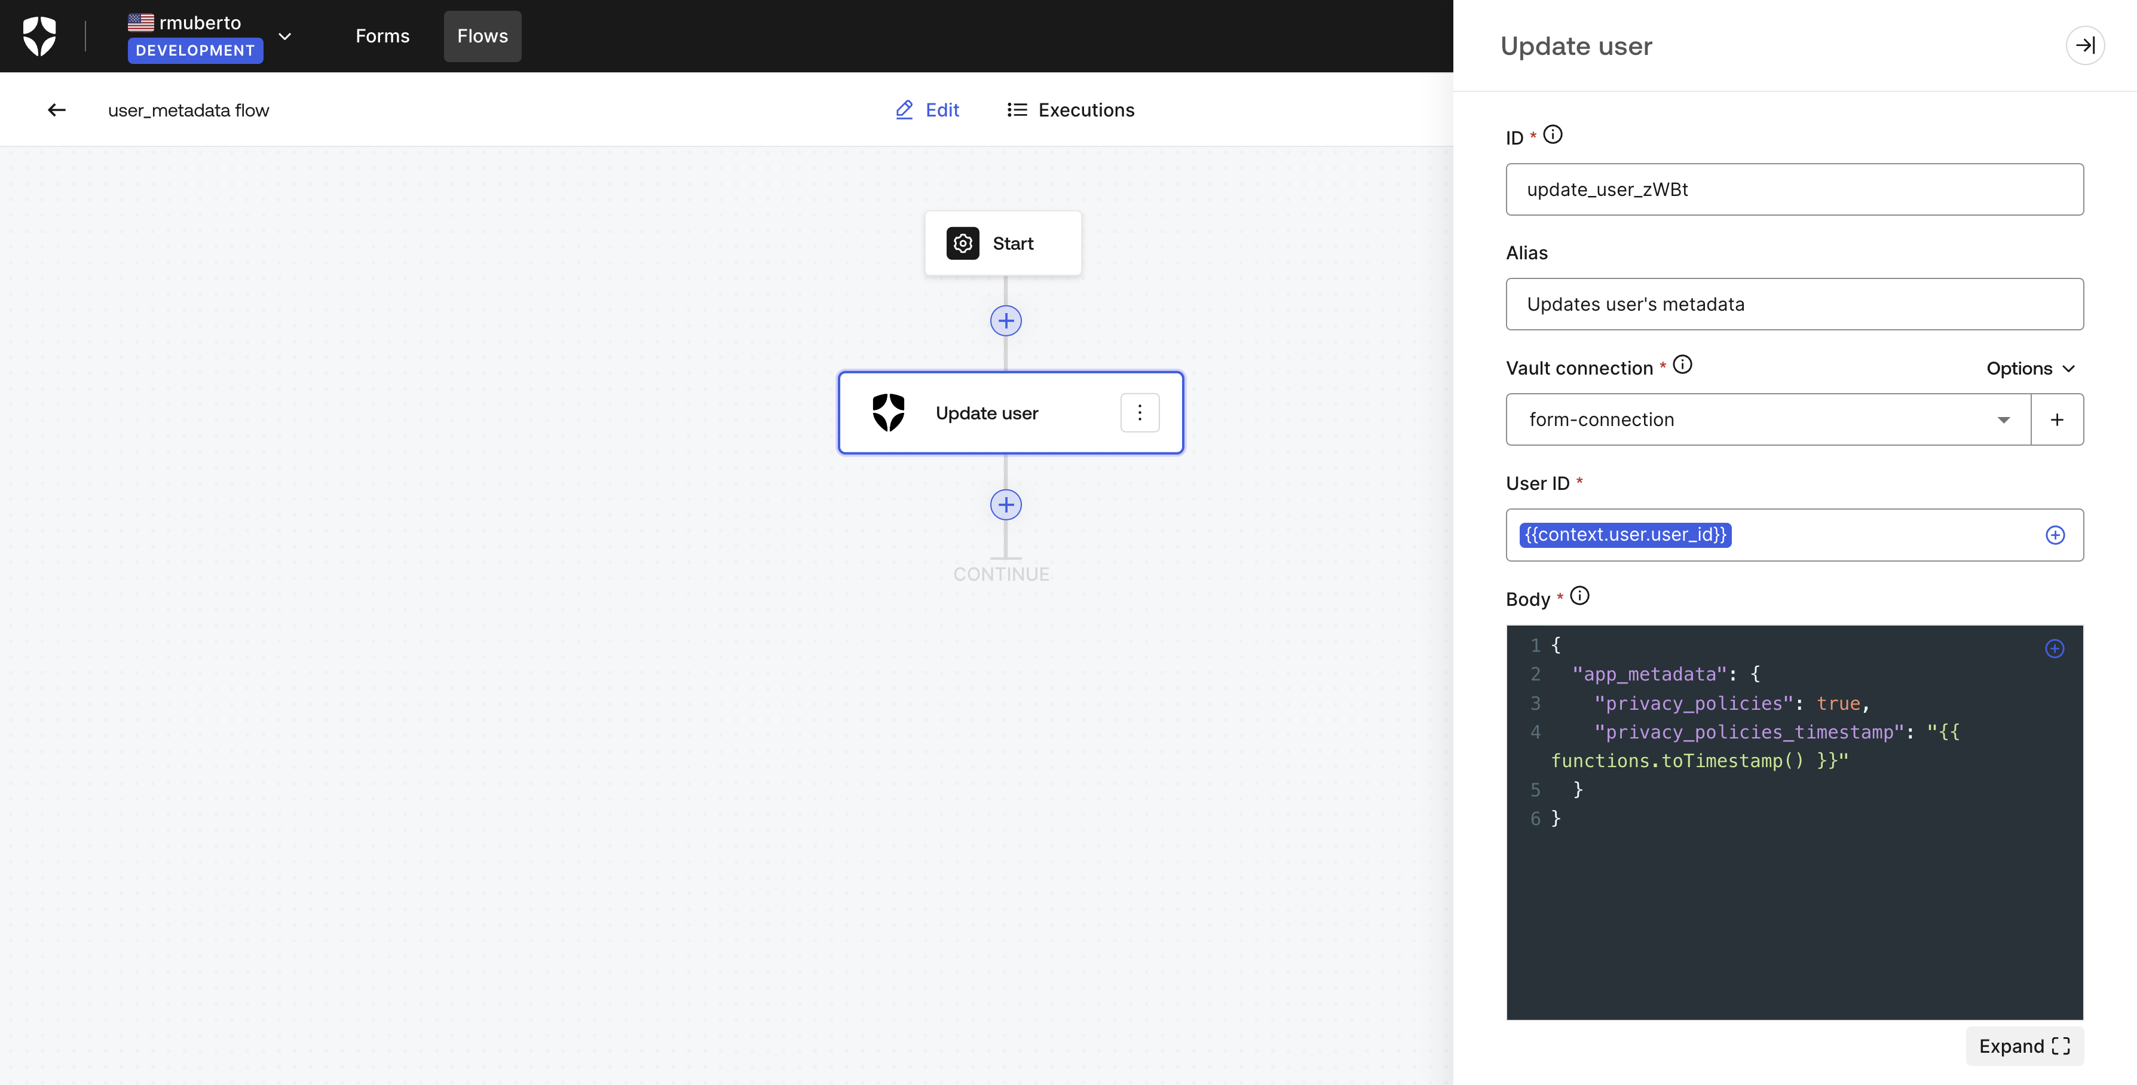This screenshot has width=2137, height=1085.
Task: Switch to the Edit view
Action: pyautogui.click(x=927, y=109)
